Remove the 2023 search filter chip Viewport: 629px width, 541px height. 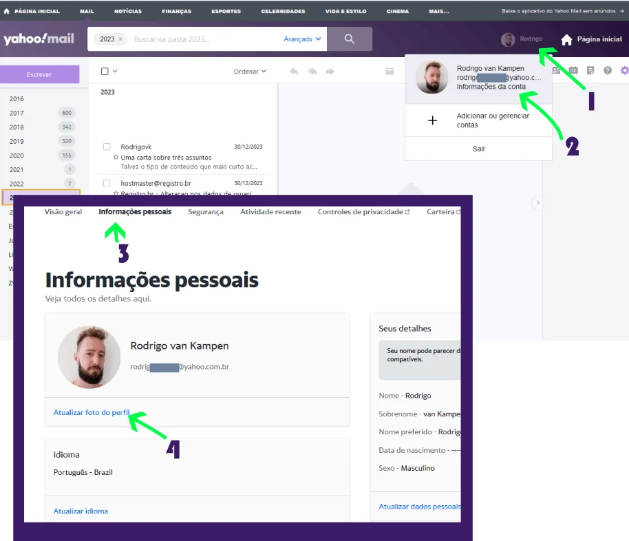[120, 39]
